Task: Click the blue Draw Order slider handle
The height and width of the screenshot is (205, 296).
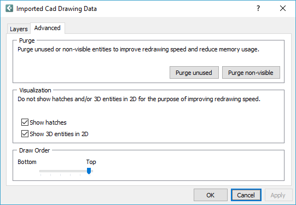Action: pyautogui.click(x=89, y=171)
